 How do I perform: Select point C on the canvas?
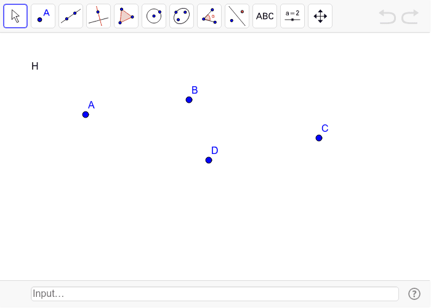(319, 138)
